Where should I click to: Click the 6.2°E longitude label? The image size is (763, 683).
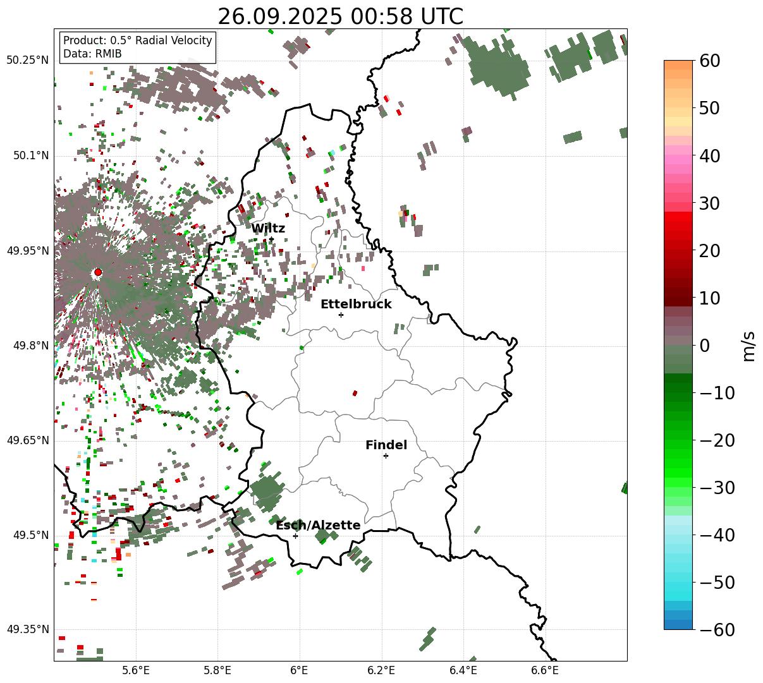pos(381,670)
